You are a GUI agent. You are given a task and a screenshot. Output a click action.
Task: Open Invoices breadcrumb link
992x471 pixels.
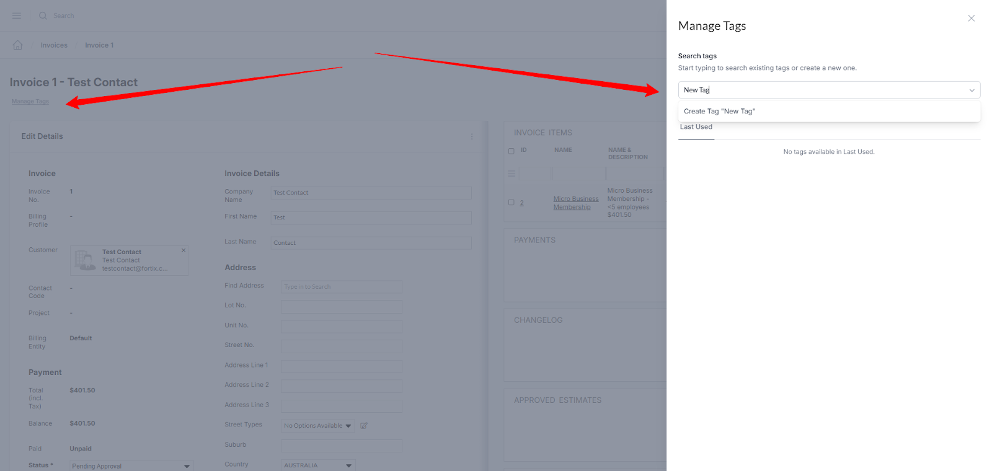point(54,45)
